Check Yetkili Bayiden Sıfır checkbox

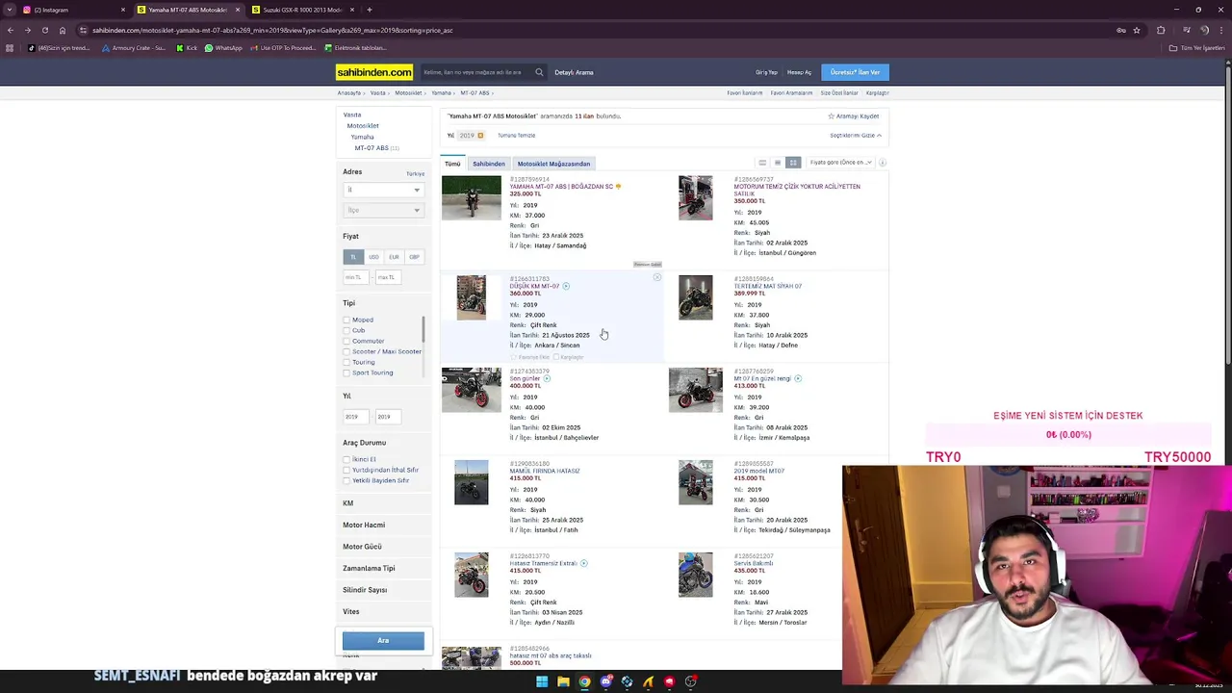346,481
